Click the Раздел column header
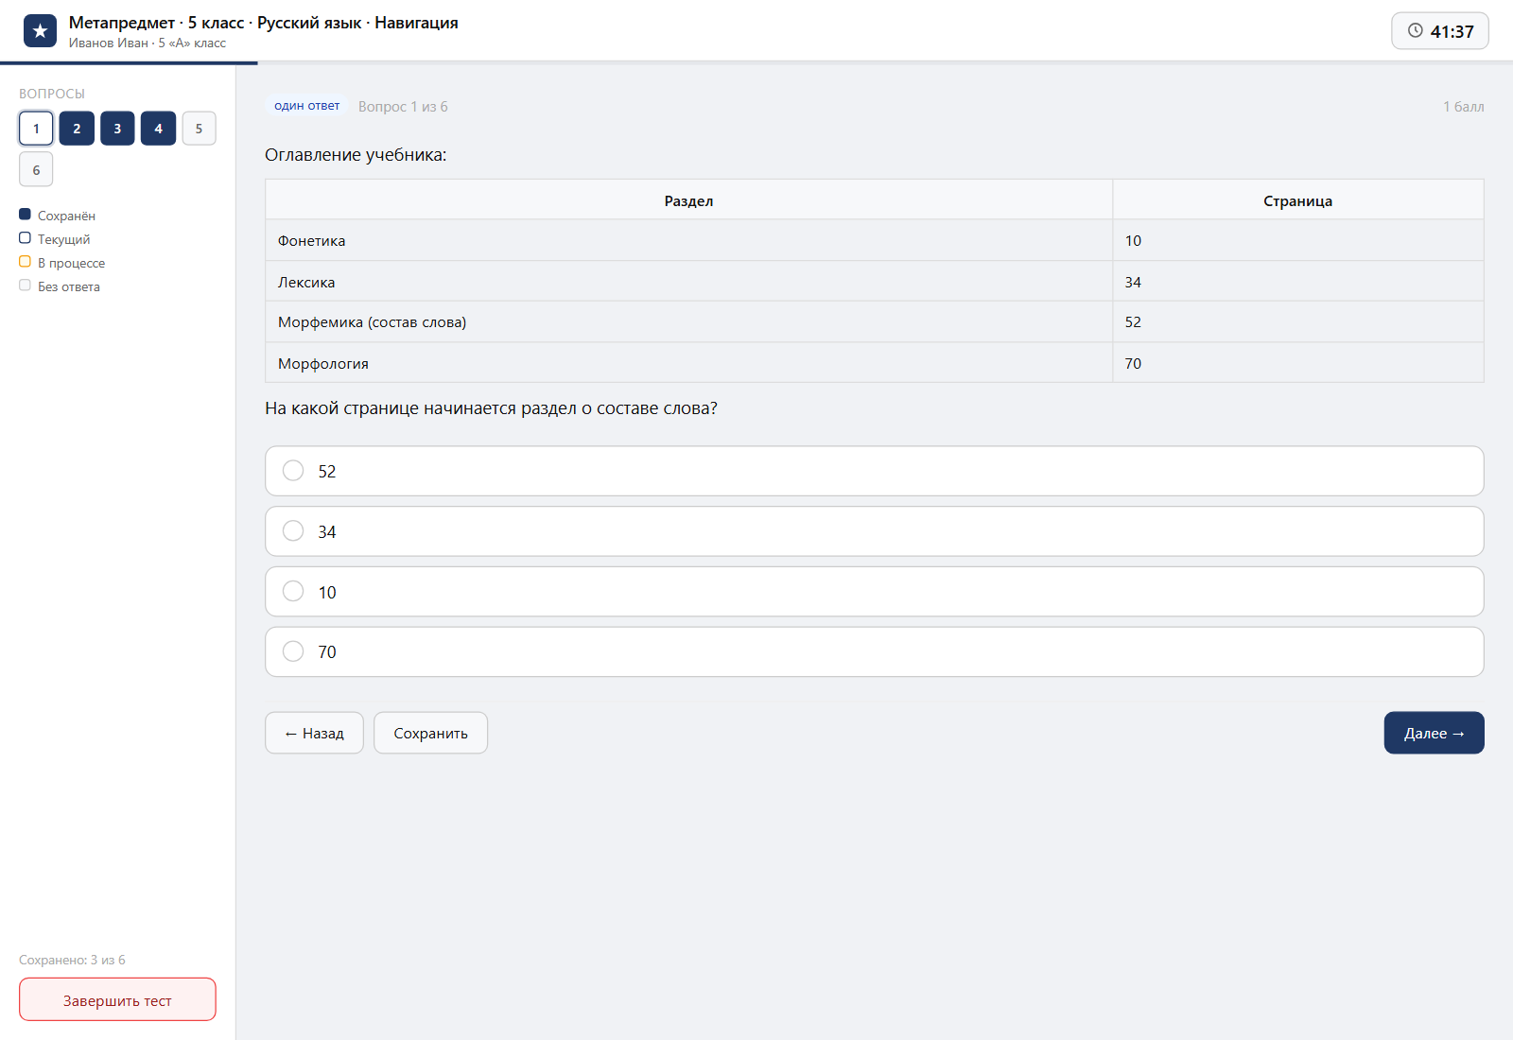The image size is (1513, 1040). [688, 200]
